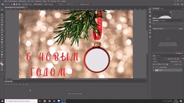184x103 pixels.
Task: Choose Add to Selection mode icon
Action: tap(14, 4)
